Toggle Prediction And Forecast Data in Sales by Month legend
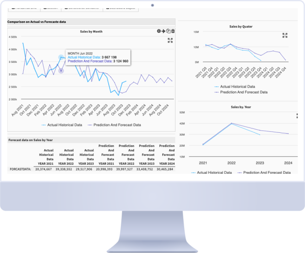Viewport: 305px width, 253px height. [116, 125]
